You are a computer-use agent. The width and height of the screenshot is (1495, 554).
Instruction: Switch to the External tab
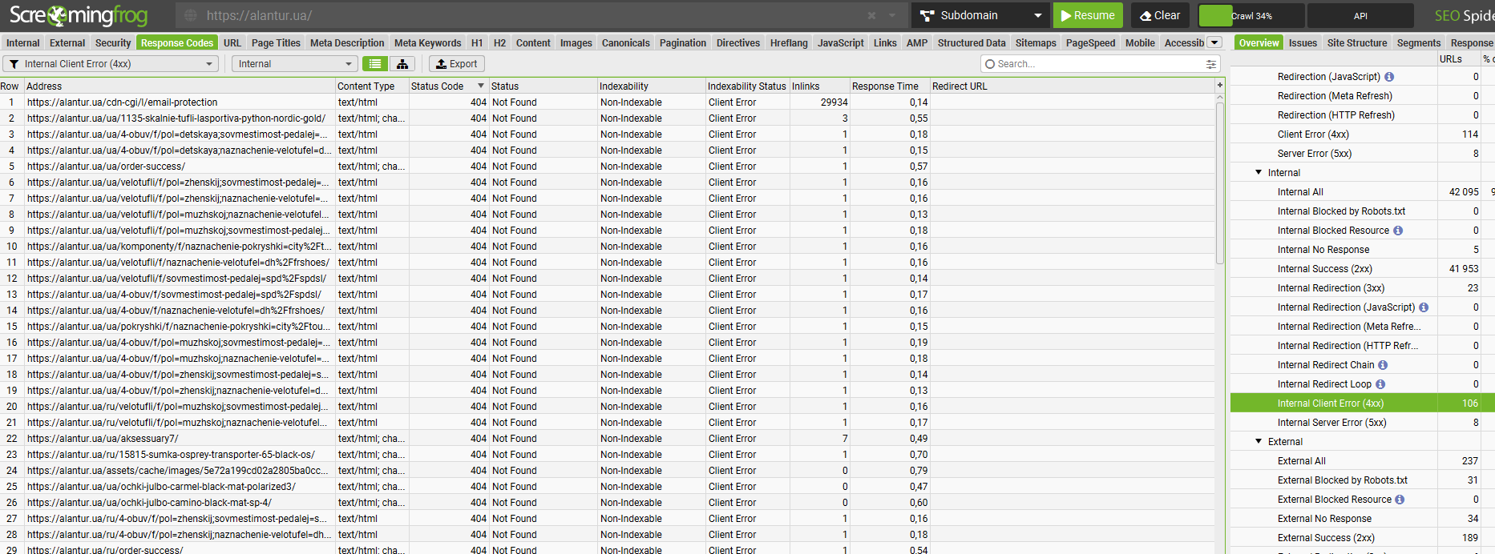point(67,43)
